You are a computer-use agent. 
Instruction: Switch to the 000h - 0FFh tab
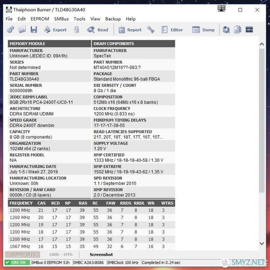[23, 254]
